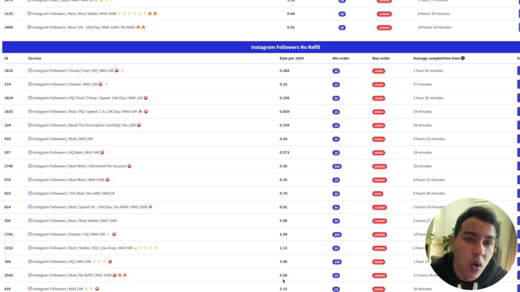This screenshot has height=292, width=520.
Task: Open details button for row 274
Action: point(518,84)
